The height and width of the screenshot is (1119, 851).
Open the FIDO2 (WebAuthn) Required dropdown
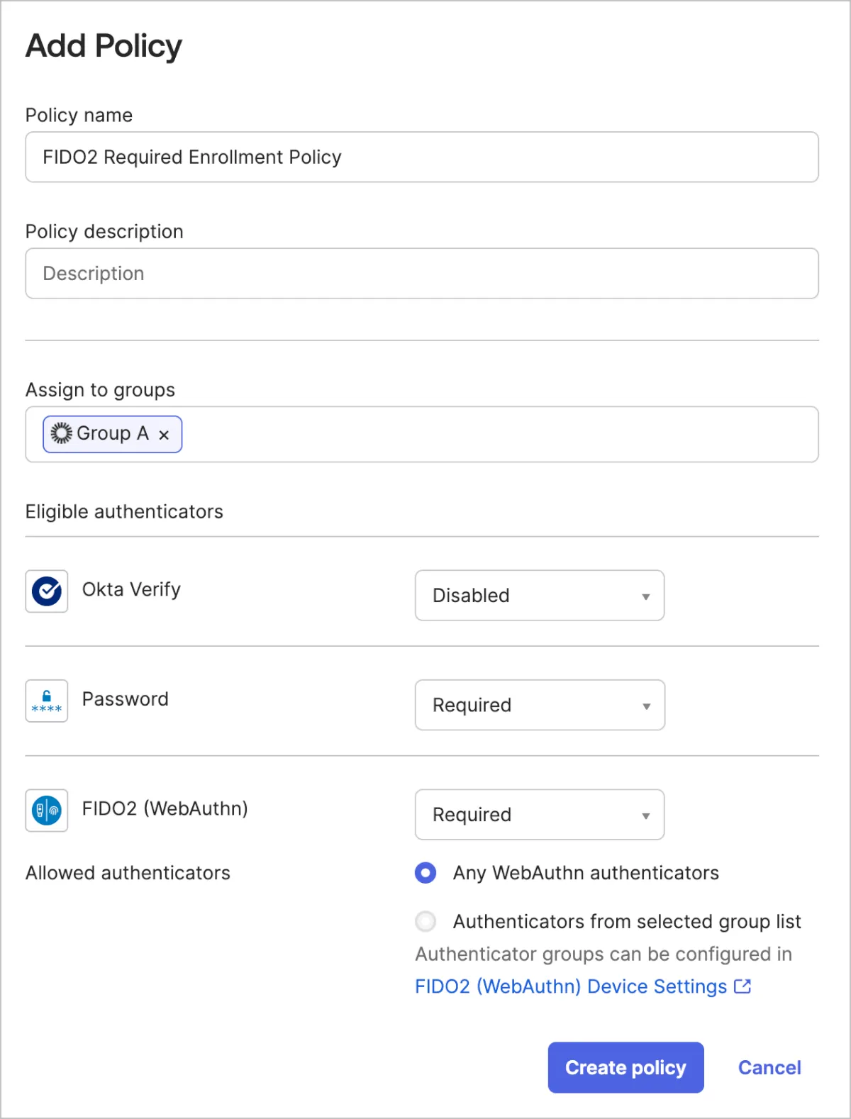(x=540, y=814)
